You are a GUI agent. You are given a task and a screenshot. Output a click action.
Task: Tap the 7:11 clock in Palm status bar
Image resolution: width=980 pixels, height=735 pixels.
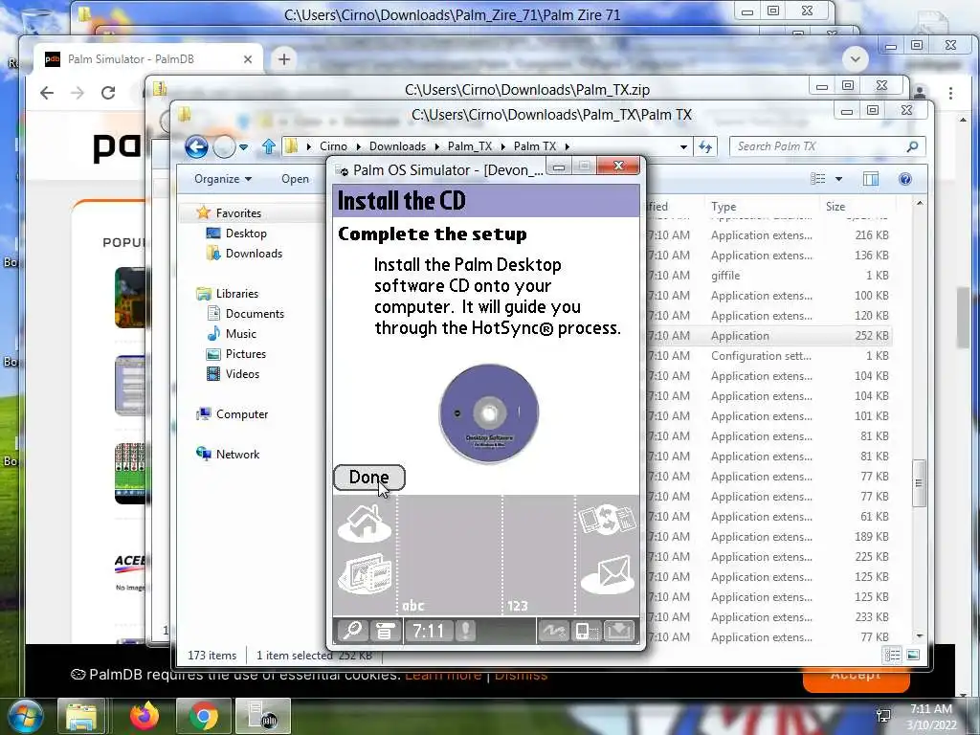coord(428,631)
